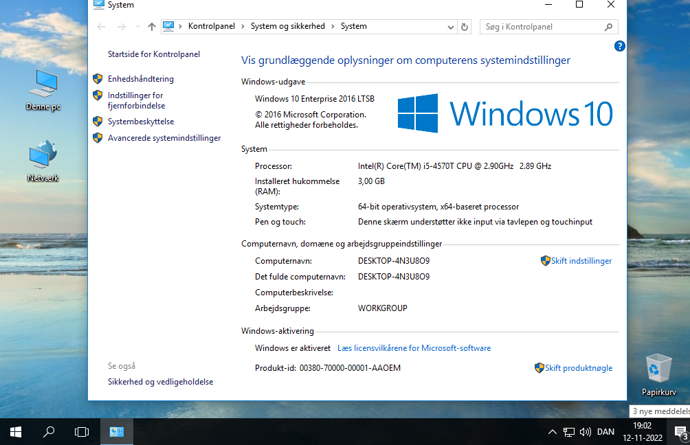Open recent locations dropdown arrow
The height and width of the screenshot is (445, 690).
pyautogui.click(x=137, y=27)
